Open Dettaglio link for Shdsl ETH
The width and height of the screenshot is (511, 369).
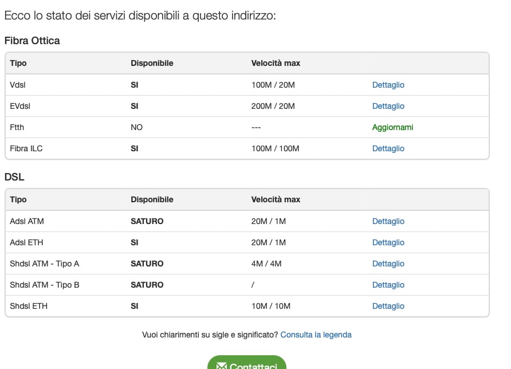(388, 306)
